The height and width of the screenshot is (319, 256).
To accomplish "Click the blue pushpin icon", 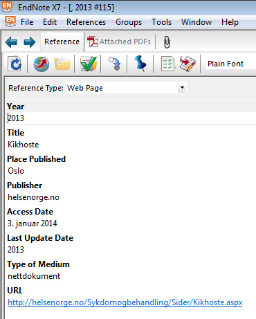I will [140, 64].
